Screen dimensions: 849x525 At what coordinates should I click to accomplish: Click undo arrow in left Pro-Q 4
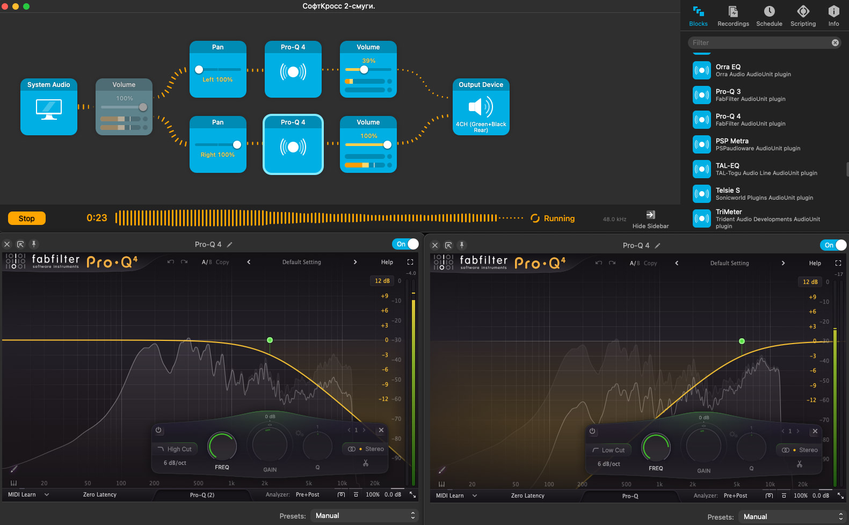171,262
